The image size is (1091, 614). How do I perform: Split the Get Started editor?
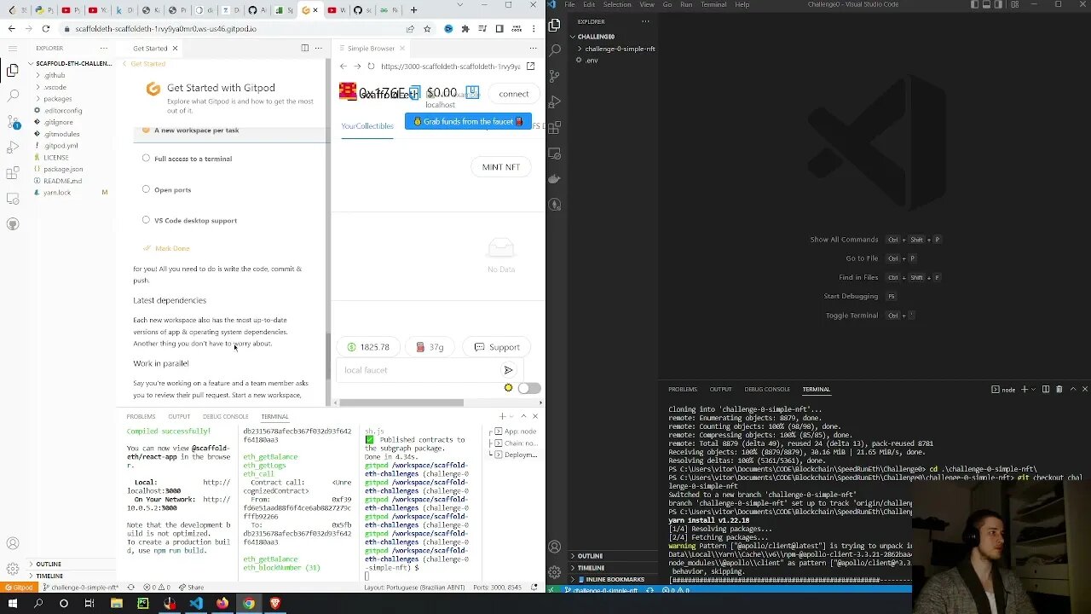click(304, 48)
